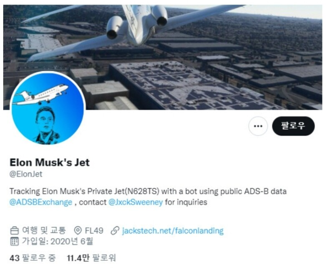Screen dimensions: 326x269
Task: Click the chain link icon beside website
Action: [115, 230]
